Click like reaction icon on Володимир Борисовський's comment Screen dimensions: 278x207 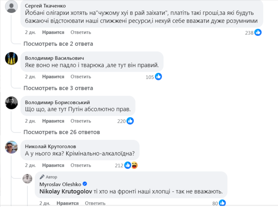tap(130, 121)
